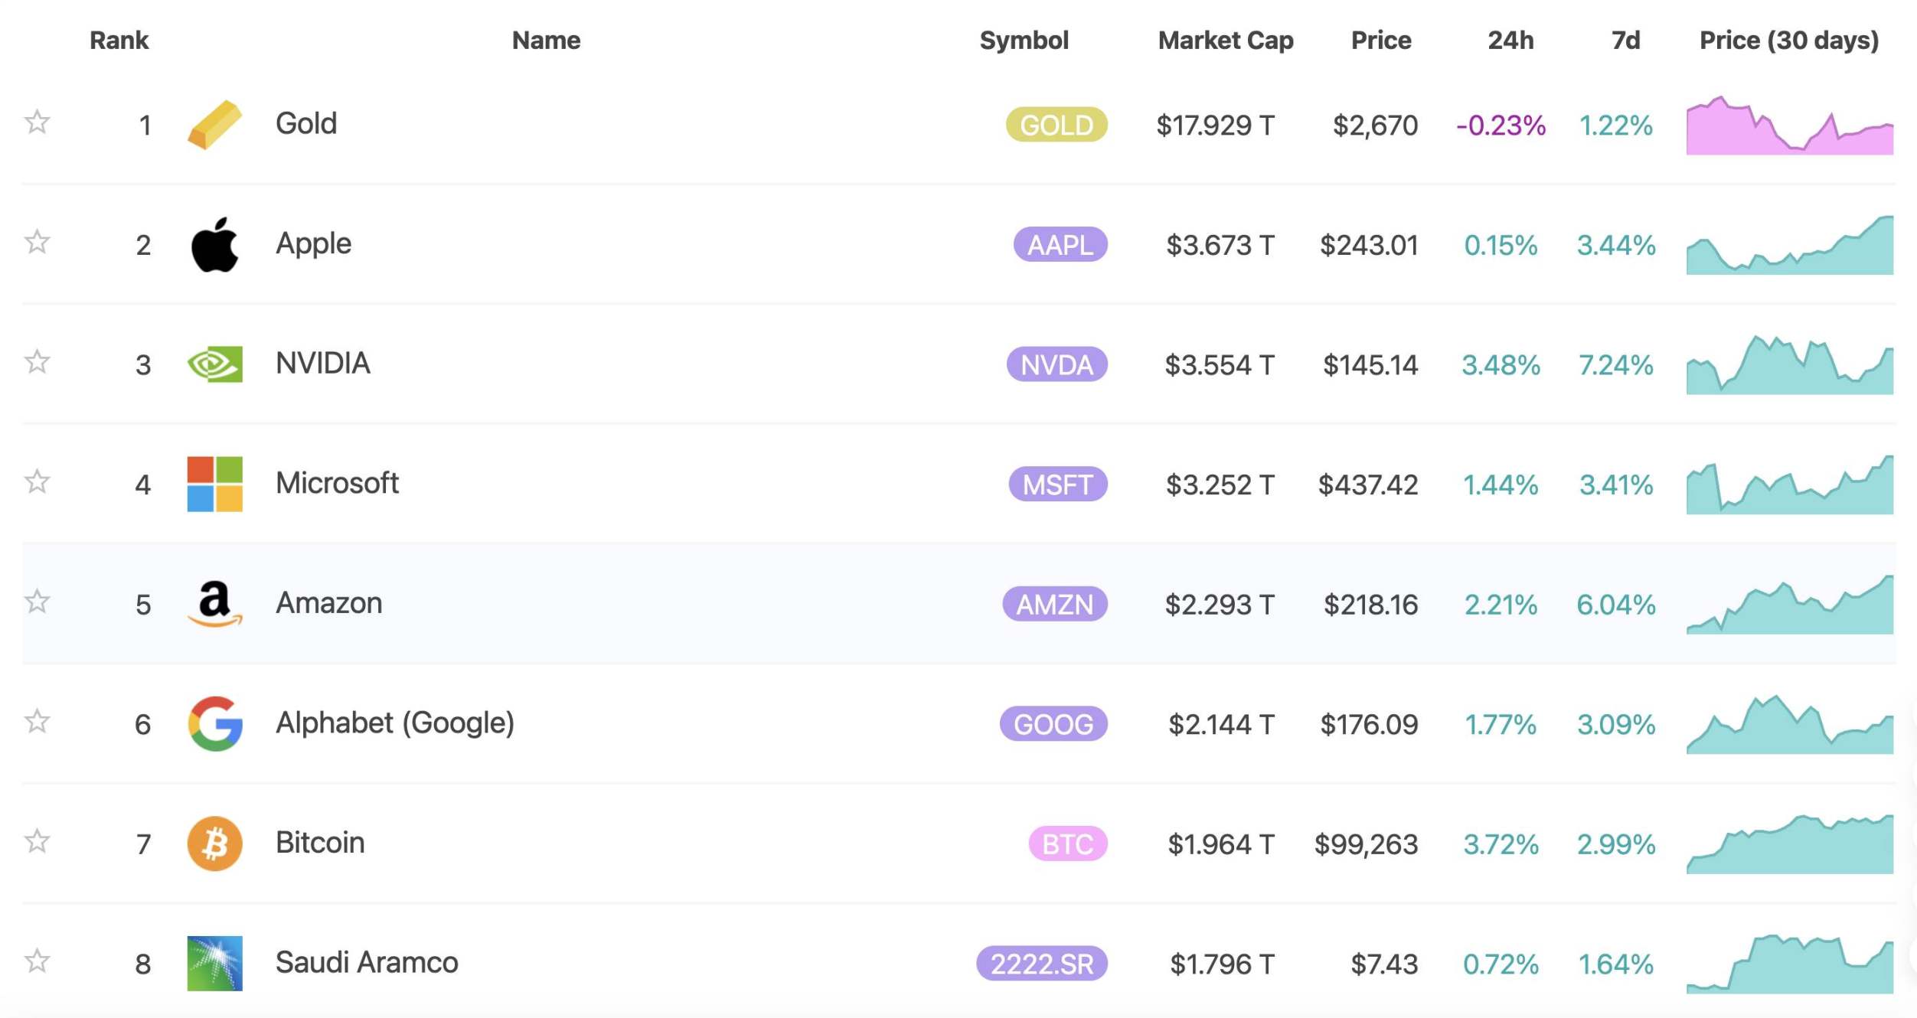Image resolution: width=1917 pixels, height=1018 pixels.
Task: Star the Bitcoin row
Action: (x=37, y=841)
